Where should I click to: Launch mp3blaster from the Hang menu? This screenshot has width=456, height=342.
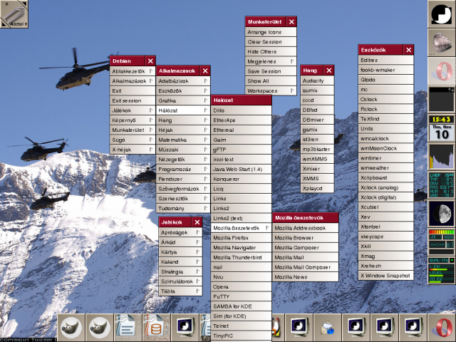[x=317, y=149]
